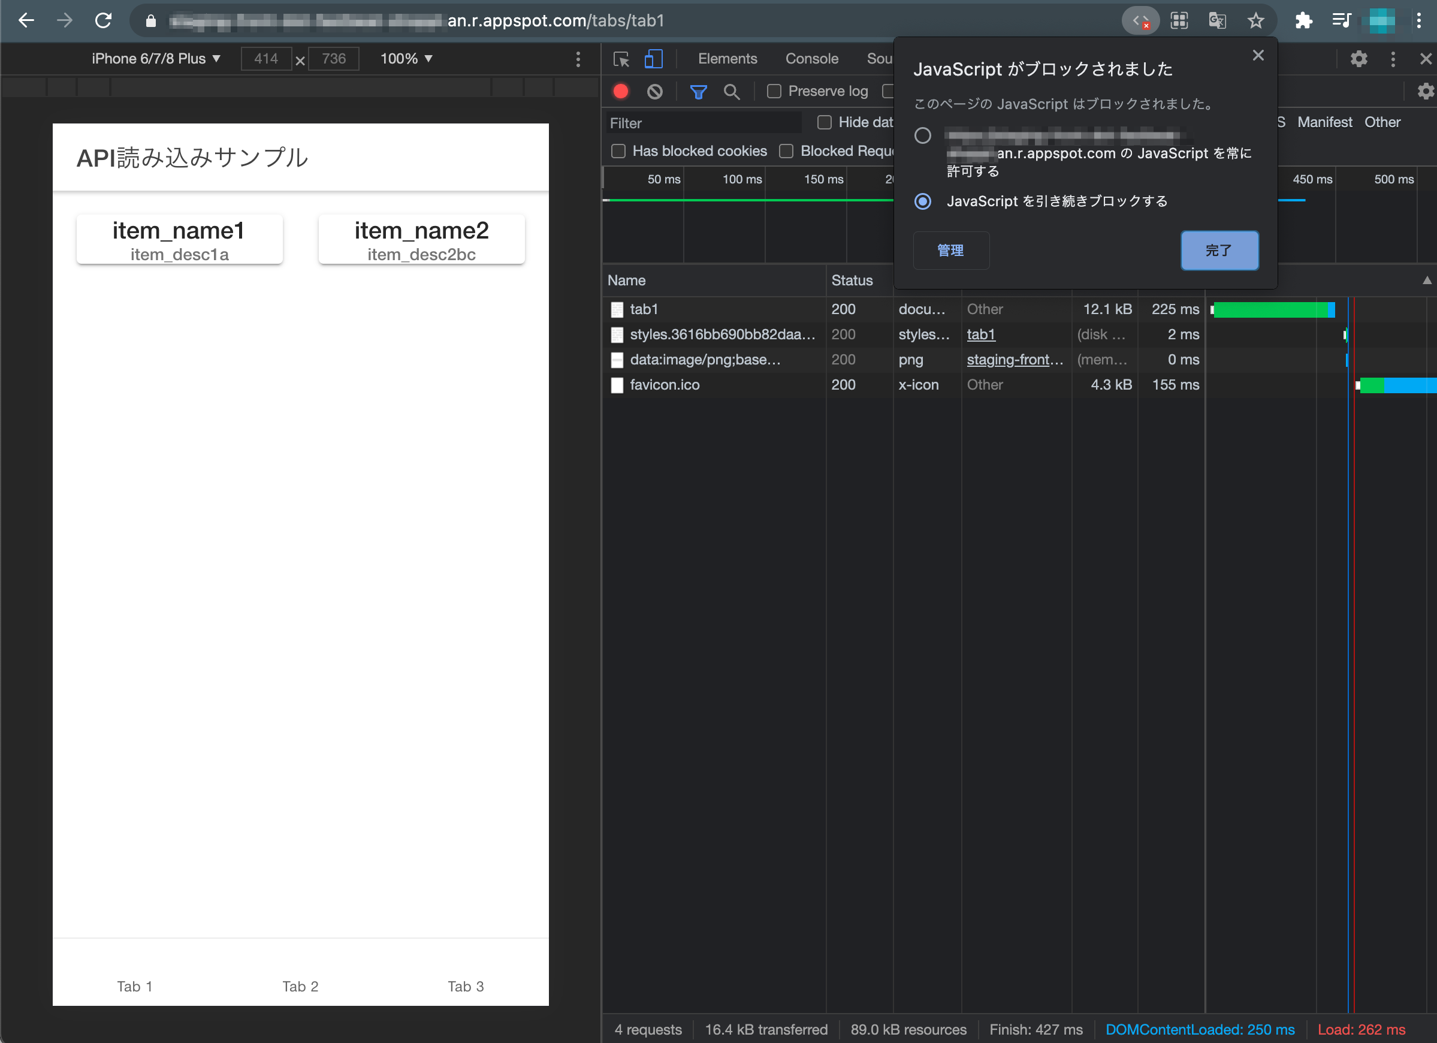The height and width of the screenshot is (1043, 1437).
Task: Open device toolbar more options menu
Action: 578,59
